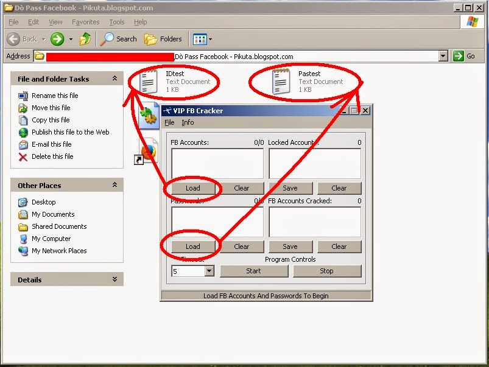Click Move this file icon
The height and width of the screenshot is (367, 489).
(23, 108)
